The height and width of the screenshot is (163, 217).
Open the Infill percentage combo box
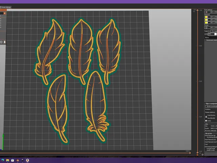(x=212, y=34)
